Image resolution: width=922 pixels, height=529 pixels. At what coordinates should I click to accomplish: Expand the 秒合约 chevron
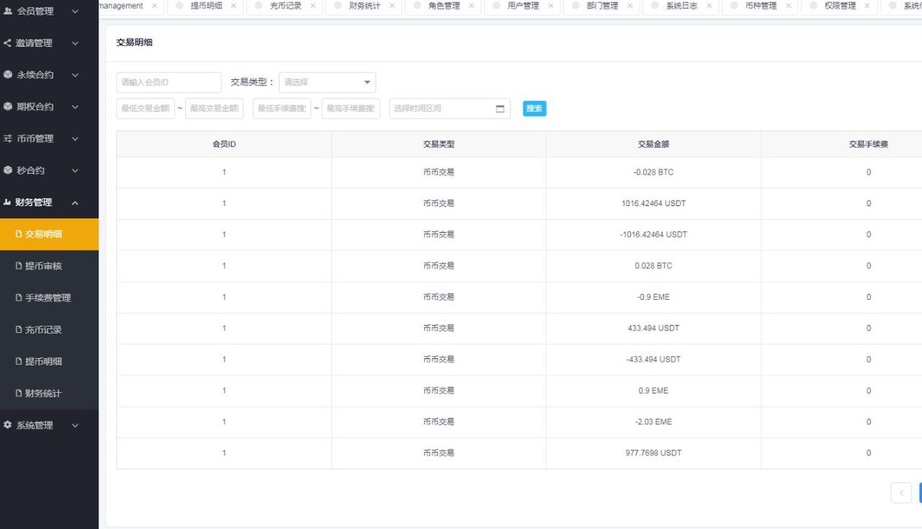(x=75, y=171)
